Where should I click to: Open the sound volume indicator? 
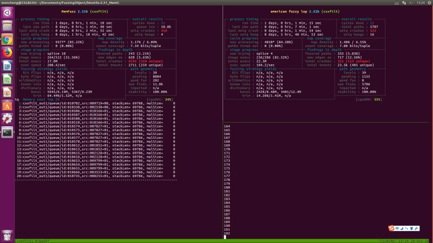point(411,3)
